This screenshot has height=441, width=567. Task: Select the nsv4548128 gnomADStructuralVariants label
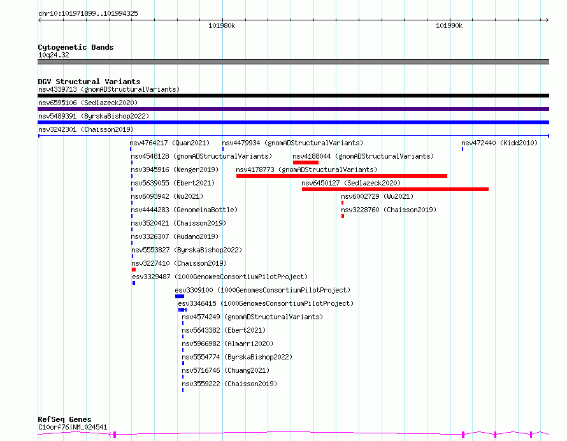click(201, 156)
